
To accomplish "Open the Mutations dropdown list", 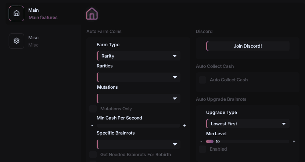I will 139,99.
